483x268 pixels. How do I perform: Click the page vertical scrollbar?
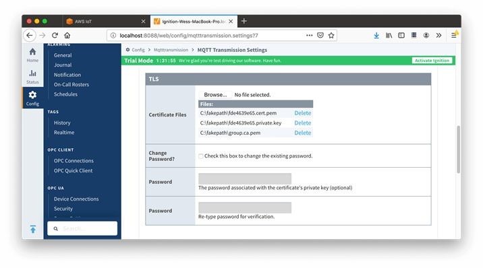tap(458, 149)
